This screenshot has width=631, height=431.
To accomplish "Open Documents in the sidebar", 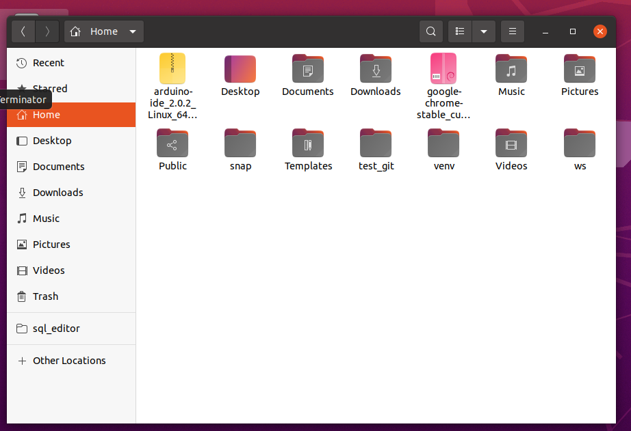I will [x=71, y=167].
